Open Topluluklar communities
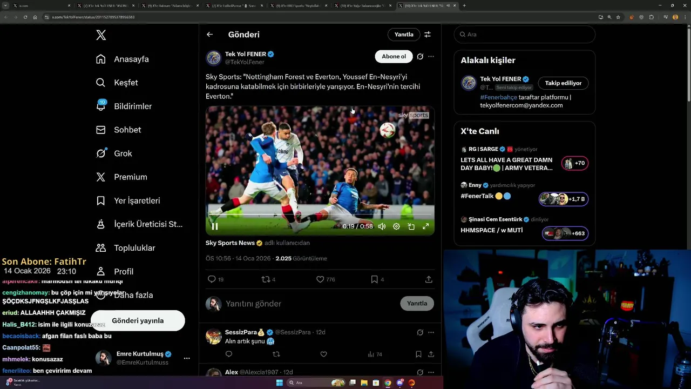The width and height of the screenshot is (691, 389). tap(125, 248)
